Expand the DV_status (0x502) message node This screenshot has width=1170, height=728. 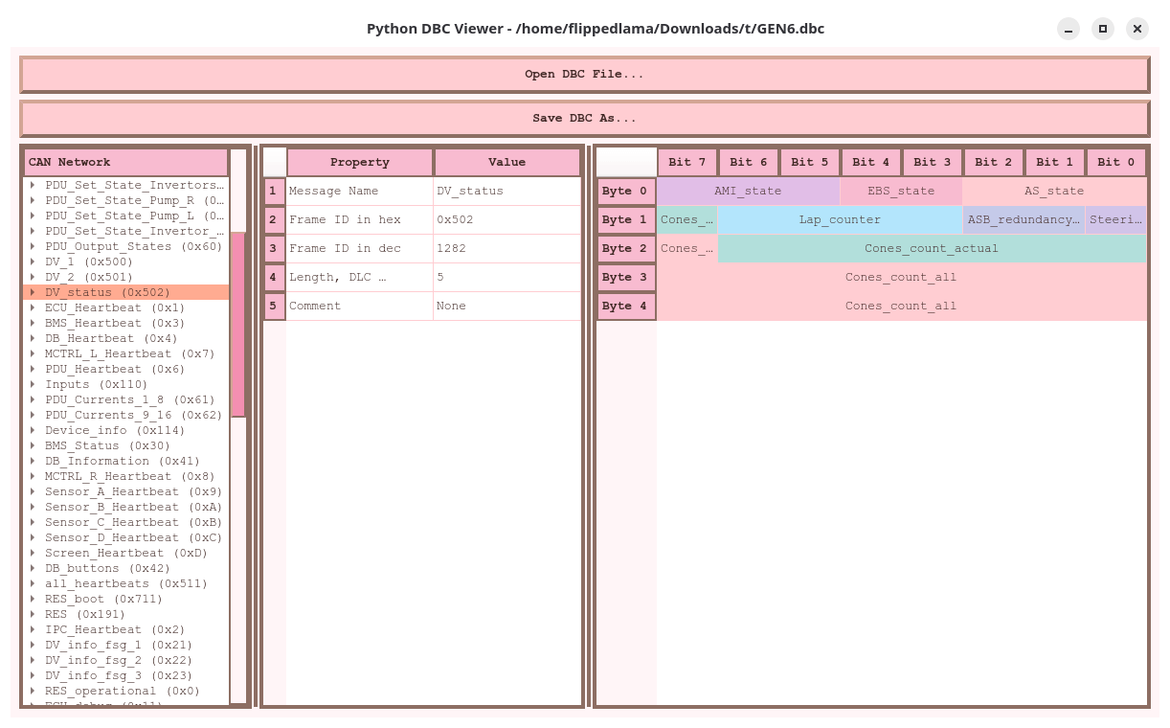point(32,292)
